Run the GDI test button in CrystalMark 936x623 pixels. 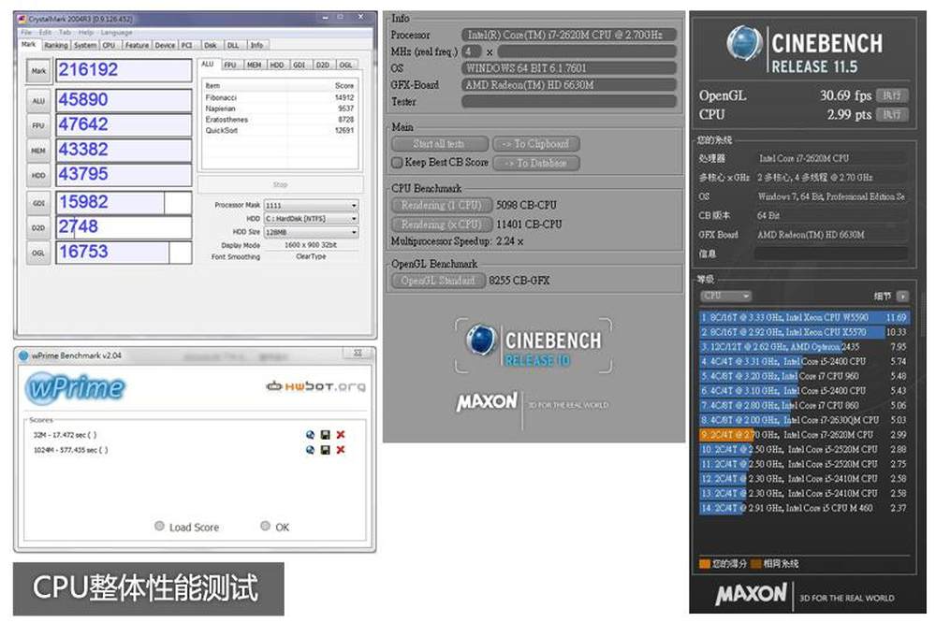point(38,203)
